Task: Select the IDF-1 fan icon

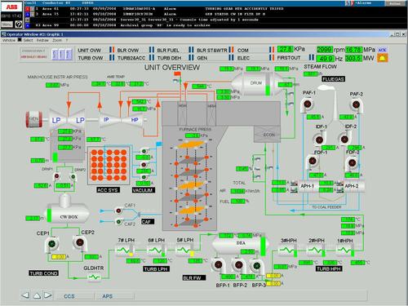Action: (319, 140)
